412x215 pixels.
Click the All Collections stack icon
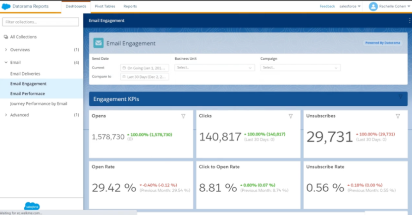pos(6,37)
